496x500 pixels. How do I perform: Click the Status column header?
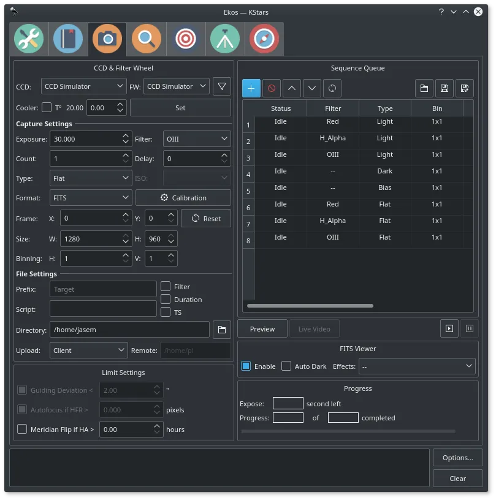tap(281, 108)
